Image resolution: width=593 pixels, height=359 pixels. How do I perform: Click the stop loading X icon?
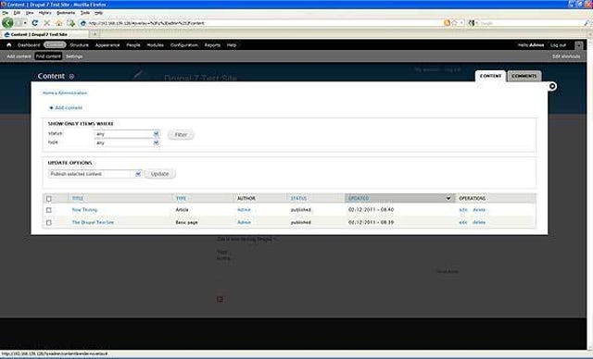point(47,23)
